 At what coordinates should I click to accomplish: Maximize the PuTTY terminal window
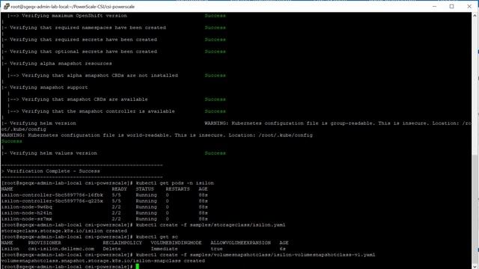coord(452,7)
